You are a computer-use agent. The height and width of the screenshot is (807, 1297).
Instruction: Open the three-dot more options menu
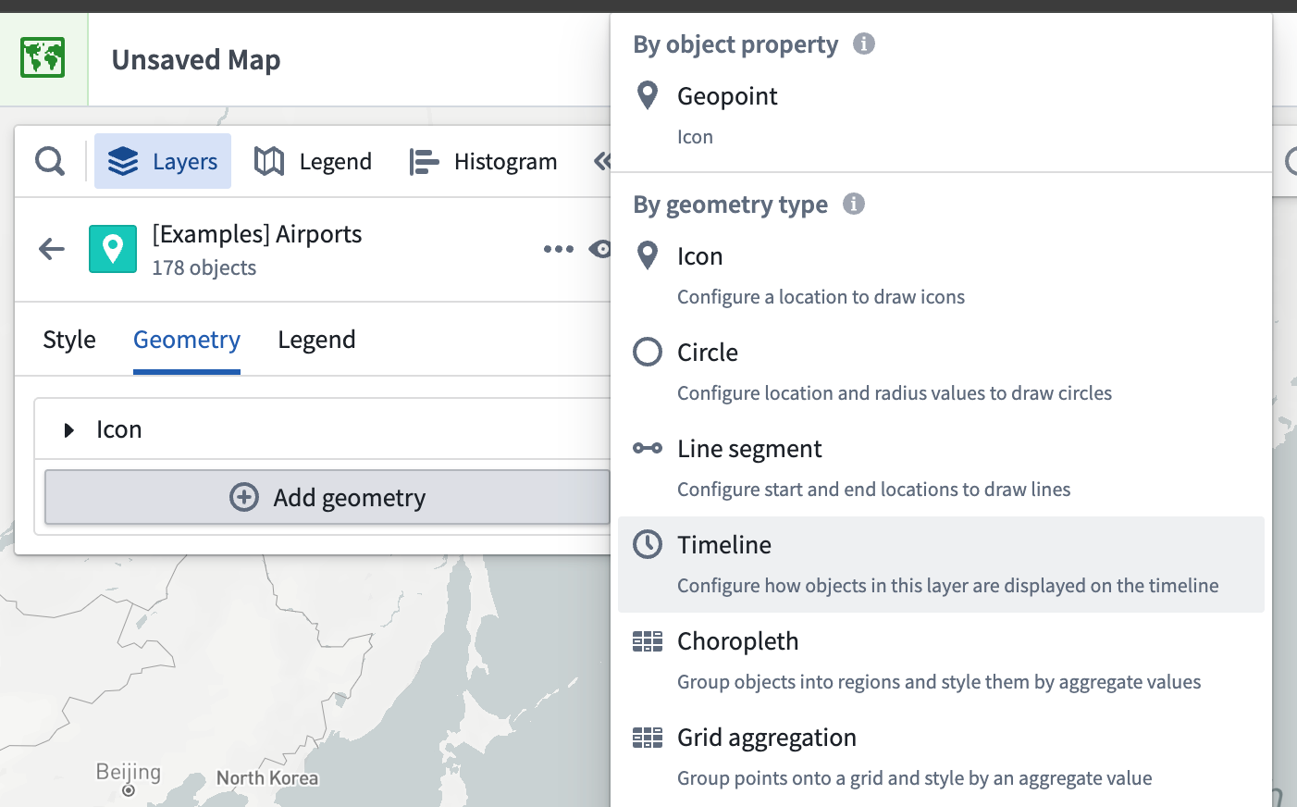tap(558, 249)
